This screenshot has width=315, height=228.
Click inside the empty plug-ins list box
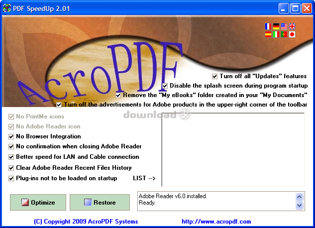[x=232, y=149]
